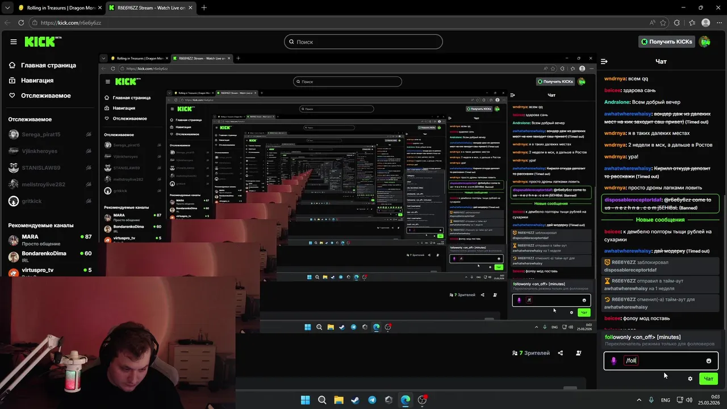The image size is (727, 409).
Task: Click 'отменил(-а) тайм-аут' moderation log entry
Action: [x=659, y=303]
